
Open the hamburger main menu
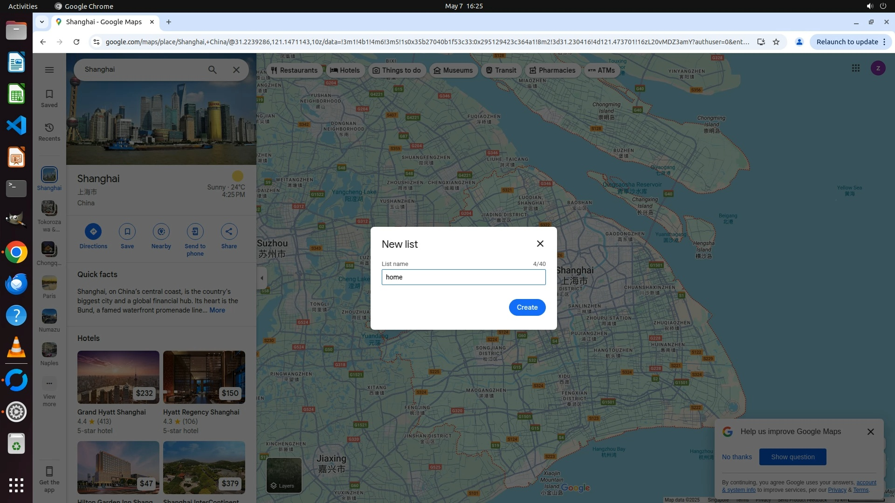coord(49,70)
